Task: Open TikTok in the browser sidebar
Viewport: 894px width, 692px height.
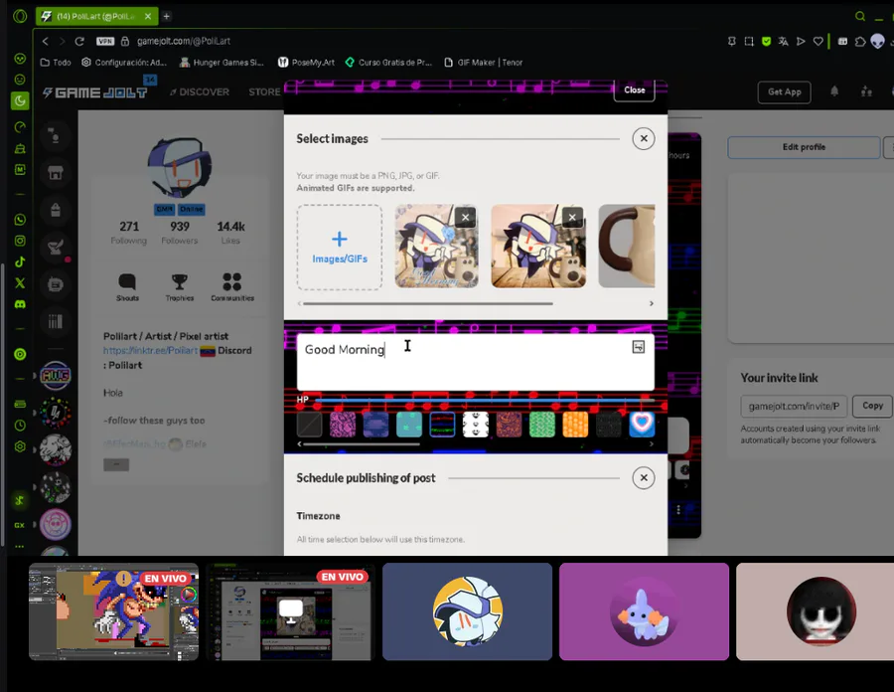Action: [x=20, y=261]
